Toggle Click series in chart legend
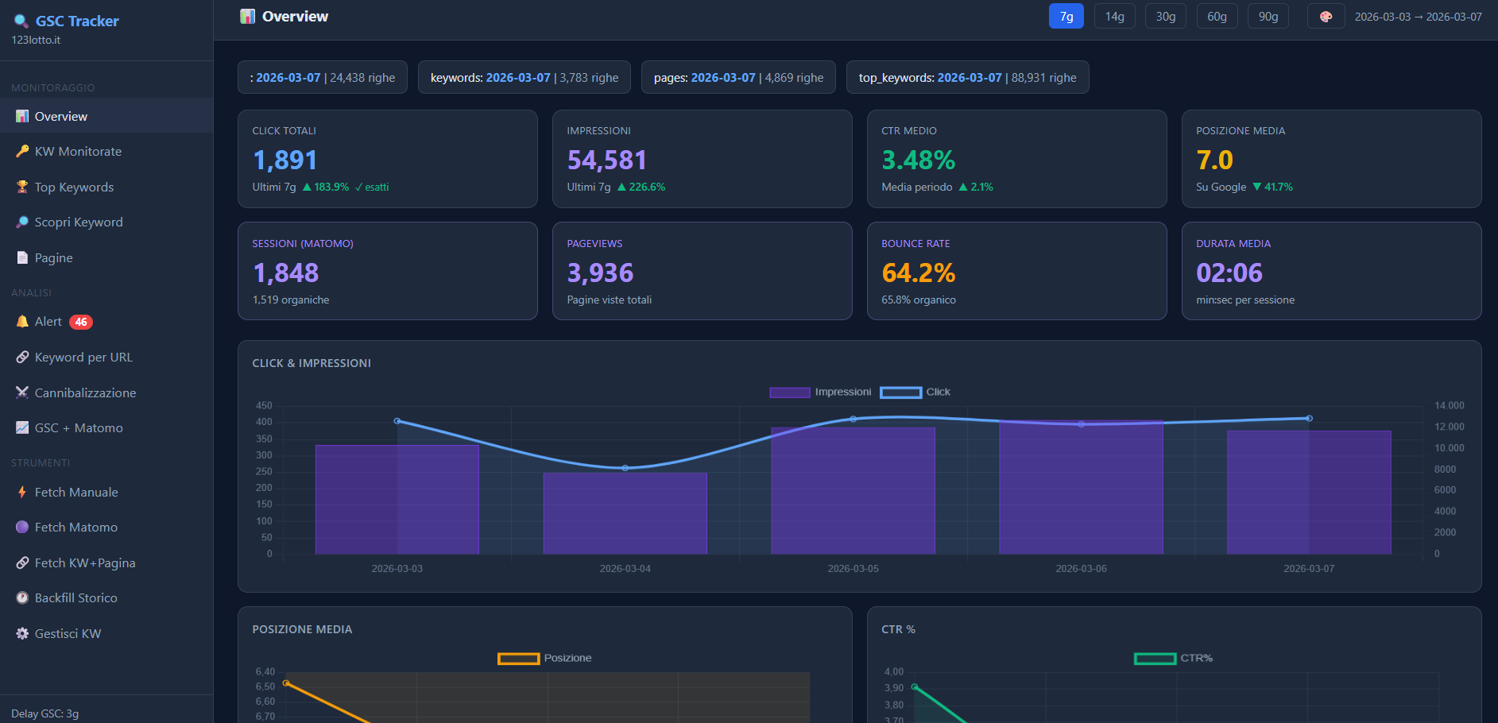Viewport: 1498px width, 723px height. point(915,392)
